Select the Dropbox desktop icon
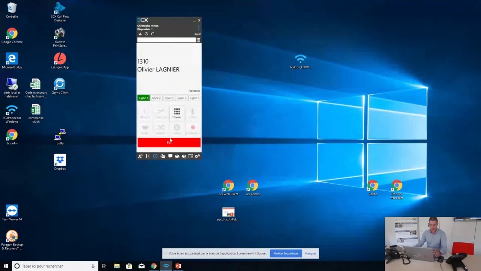This screenshot has height=271, width=481. 60,162
